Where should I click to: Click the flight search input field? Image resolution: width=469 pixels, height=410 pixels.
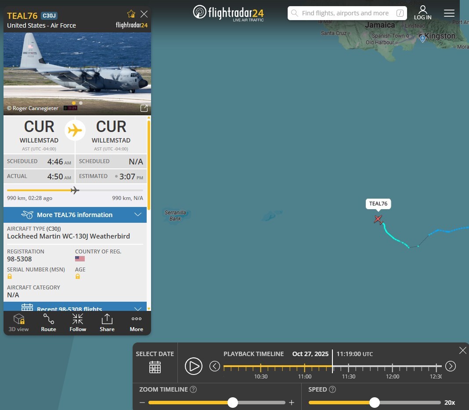347,13
